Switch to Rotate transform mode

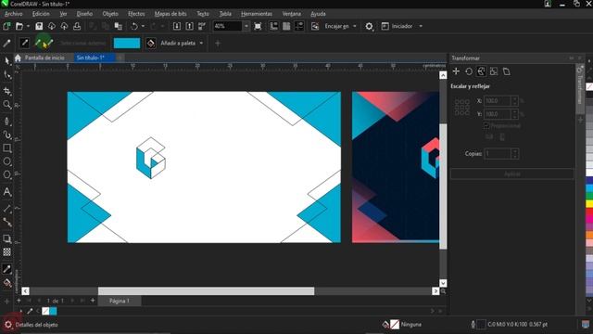click(x=469, y=71)
